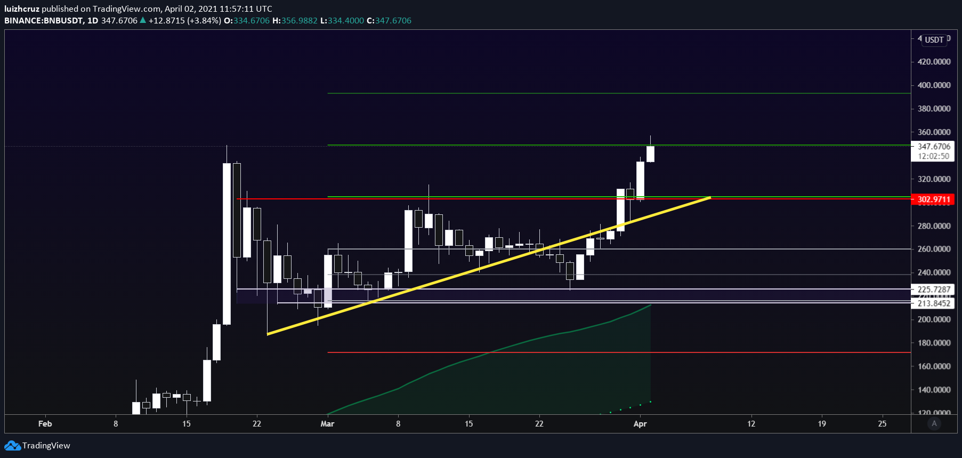Viewport: 962px width, 458px height.
Task: Click the 213.8452 price label
Action: (934, 303)
